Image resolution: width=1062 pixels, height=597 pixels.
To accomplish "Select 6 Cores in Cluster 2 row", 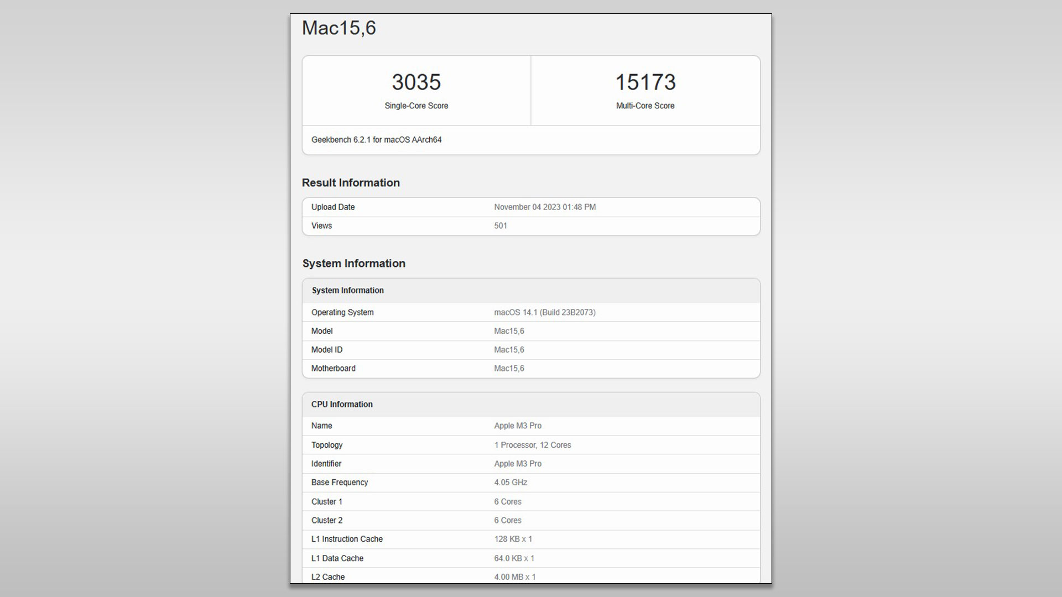I will point(508,521).
